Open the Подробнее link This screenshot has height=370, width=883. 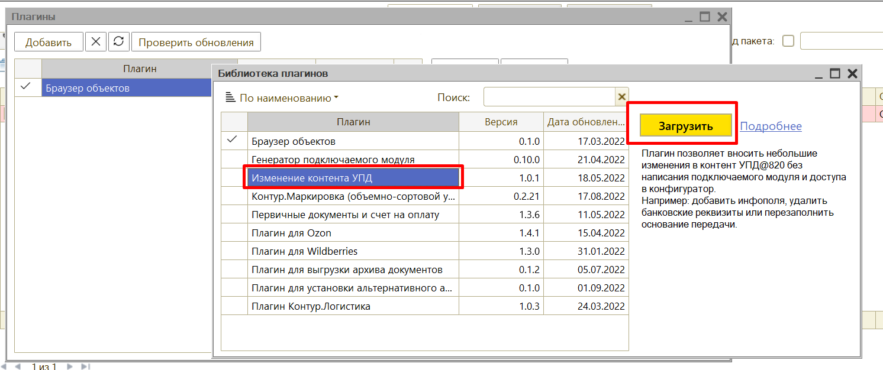tap(771, 126)
